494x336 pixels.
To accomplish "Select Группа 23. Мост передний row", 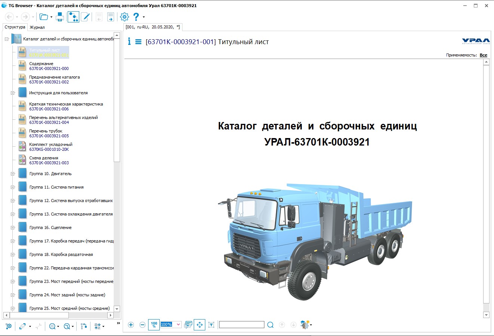I will click(x=71, y=281).
